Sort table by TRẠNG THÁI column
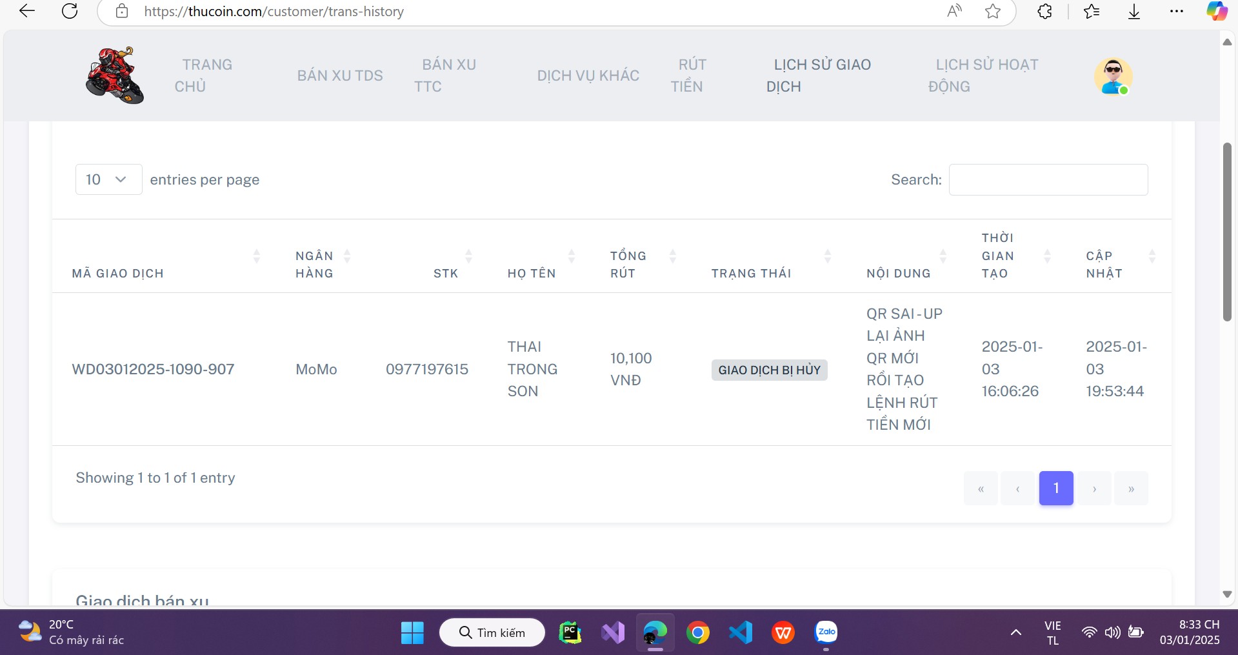This screenshot has width=1238, height=655. (751, 273)
